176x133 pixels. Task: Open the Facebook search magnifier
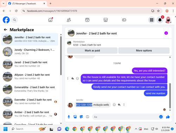coord(14,20)
